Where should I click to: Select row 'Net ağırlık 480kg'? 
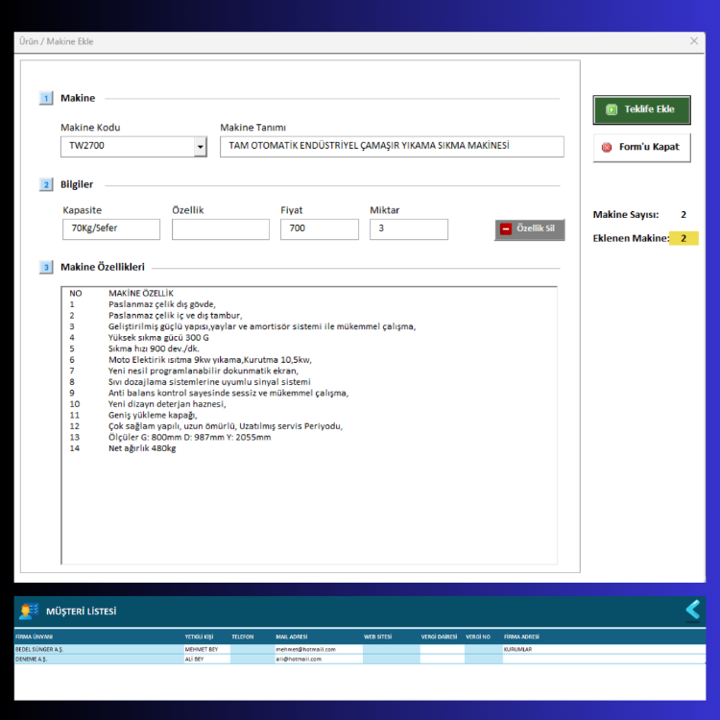tap(308, 448)
